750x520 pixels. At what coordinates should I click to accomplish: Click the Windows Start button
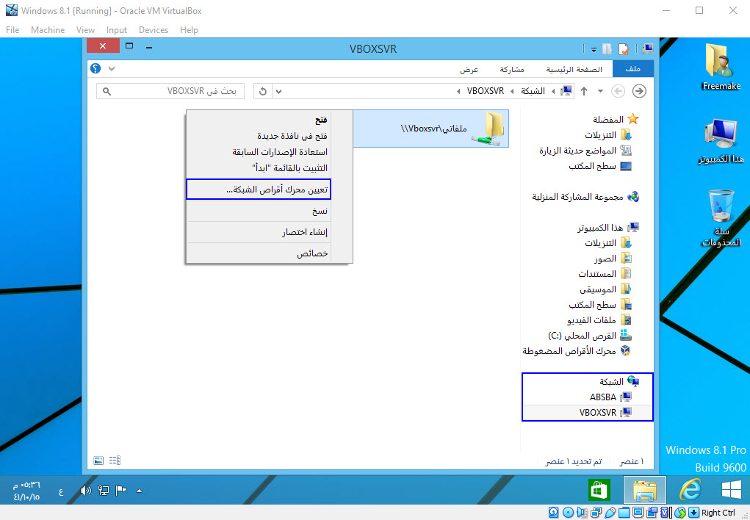coord(732,490)
